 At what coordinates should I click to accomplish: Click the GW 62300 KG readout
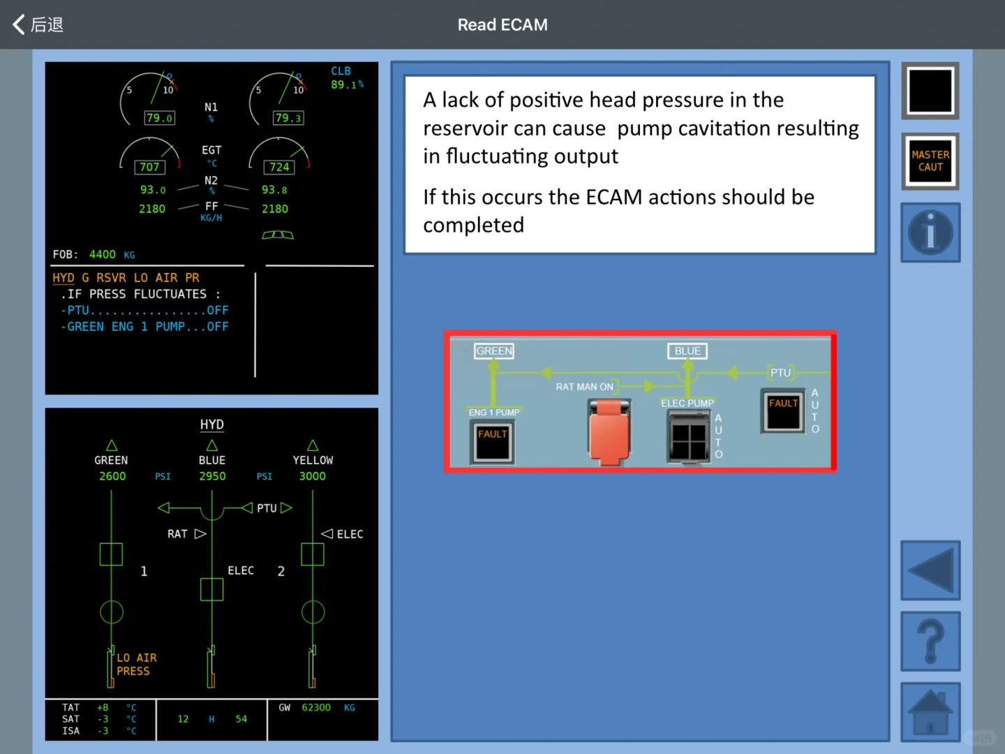317,708
